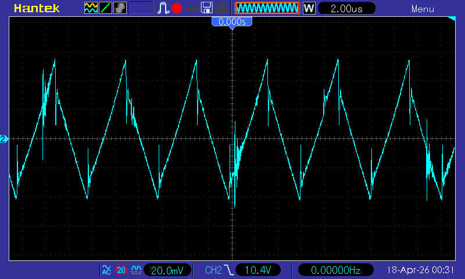The width and height of the screenshot is (465, 279).
Task: Toggle the red 20 bandwidth limit icon
Action: click(x=121, y=270)
